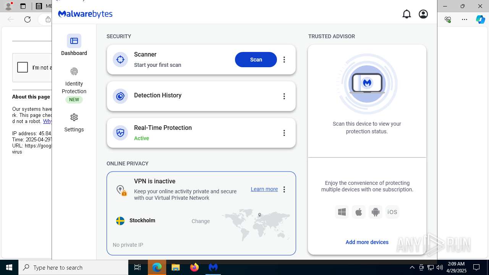The height and width of the screenshot is (275, 489).
Task: Click the browser back arrow
Action: point(11,19)
